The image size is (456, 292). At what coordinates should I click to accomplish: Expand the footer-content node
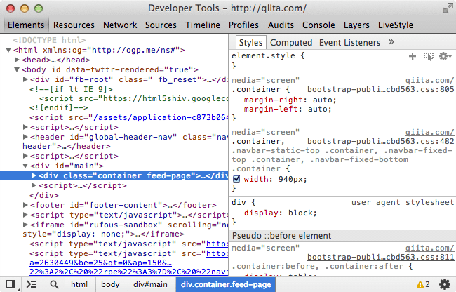[25, 205]
